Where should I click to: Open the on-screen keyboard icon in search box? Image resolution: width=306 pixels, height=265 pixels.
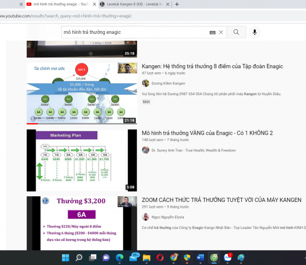[213, 33]
